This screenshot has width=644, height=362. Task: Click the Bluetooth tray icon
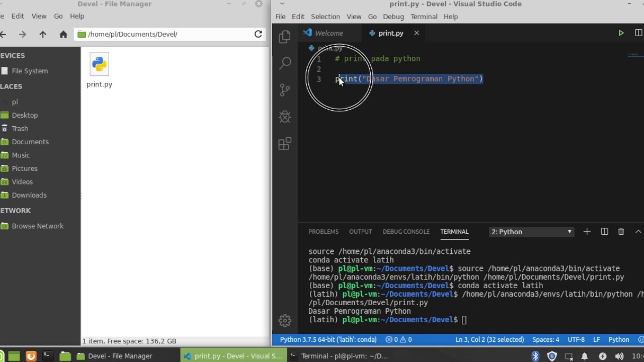535,356
